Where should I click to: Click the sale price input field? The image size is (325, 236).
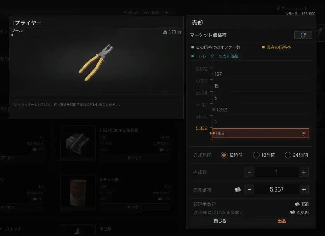pos(276,190)
